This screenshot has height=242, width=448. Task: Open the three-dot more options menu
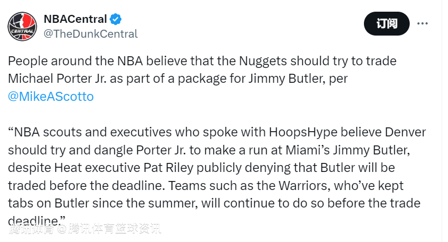coord(422,23)
